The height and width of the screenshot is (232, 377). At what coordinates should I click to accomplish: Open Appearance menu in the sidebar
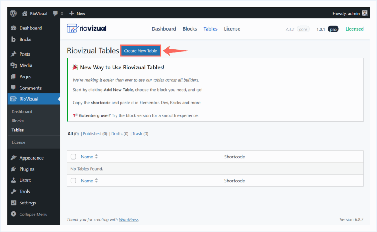click(x=31, y=158)
